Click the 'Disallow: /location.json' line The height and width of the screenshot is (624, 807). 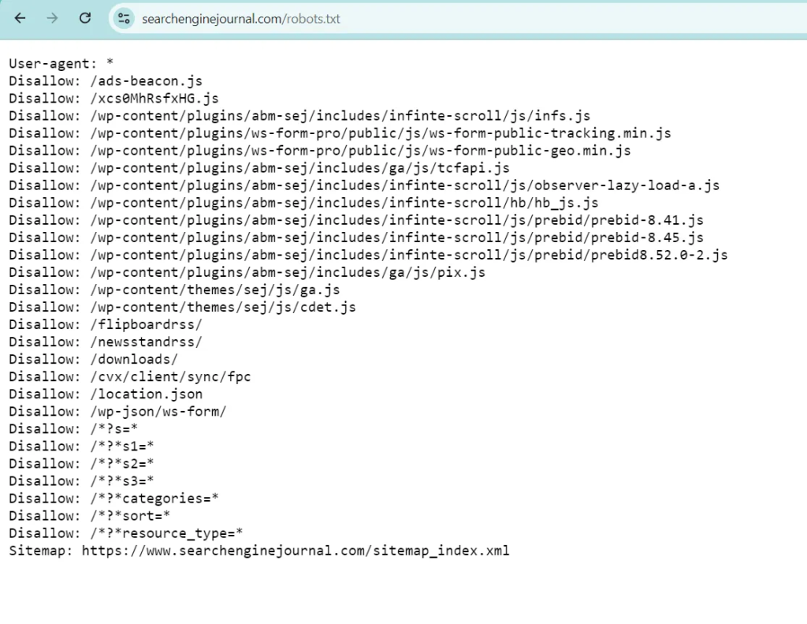pyautogui.click(x=106, y=394)
